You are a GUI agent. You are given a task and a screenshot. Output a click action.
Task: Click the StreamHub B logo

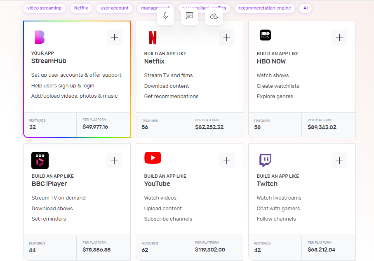coord(40,37)
